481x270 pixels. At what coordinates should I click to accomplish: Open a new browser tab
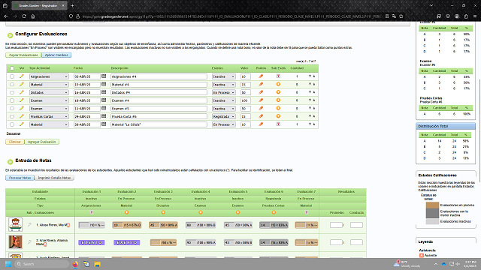click(x=72, y=5)
